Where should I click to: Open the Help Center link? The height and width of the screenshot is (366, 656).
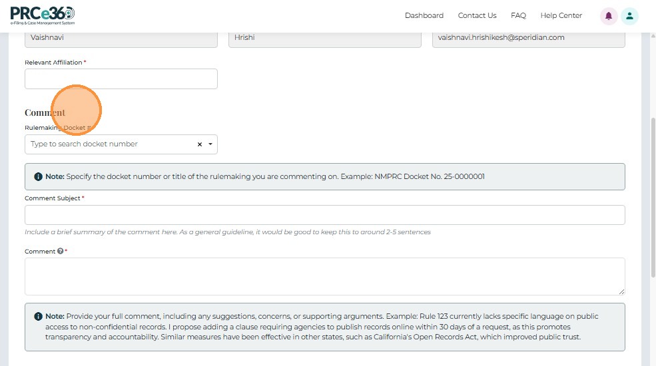(561, 15)
